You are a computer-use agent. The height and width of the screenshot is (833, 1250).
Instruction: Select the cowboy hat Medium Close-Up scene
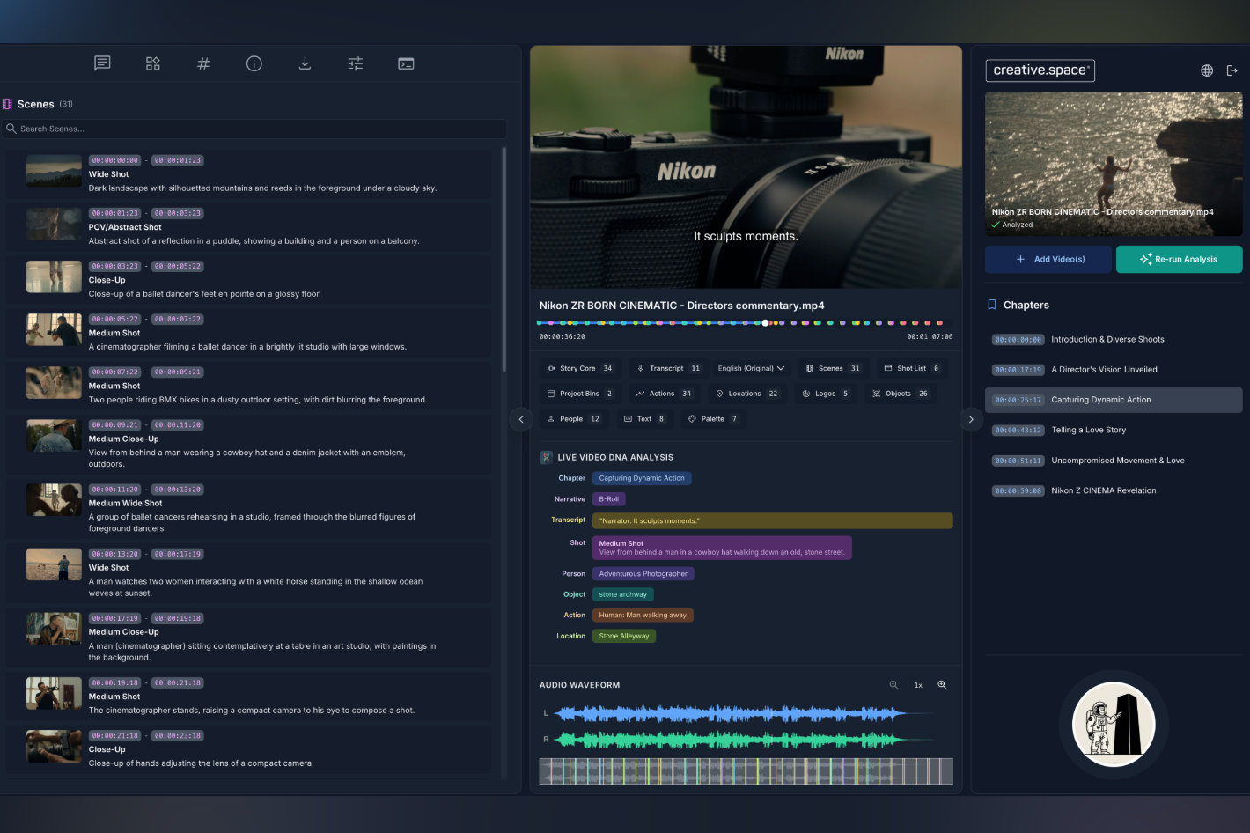coord(249,445)
